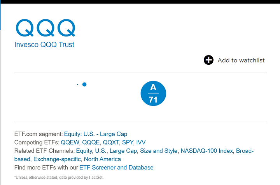280x185 pixels.
Task: Click the blue loading dot indicator
Action: 84,85
